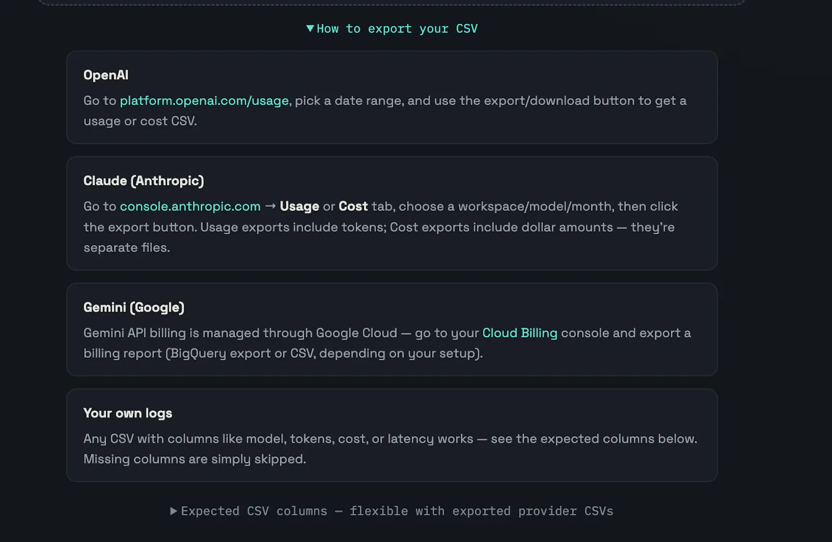This screenshot has height=542, width=832.
Task: Select the OpenAI card heading
Action: [x=106, y=75]
